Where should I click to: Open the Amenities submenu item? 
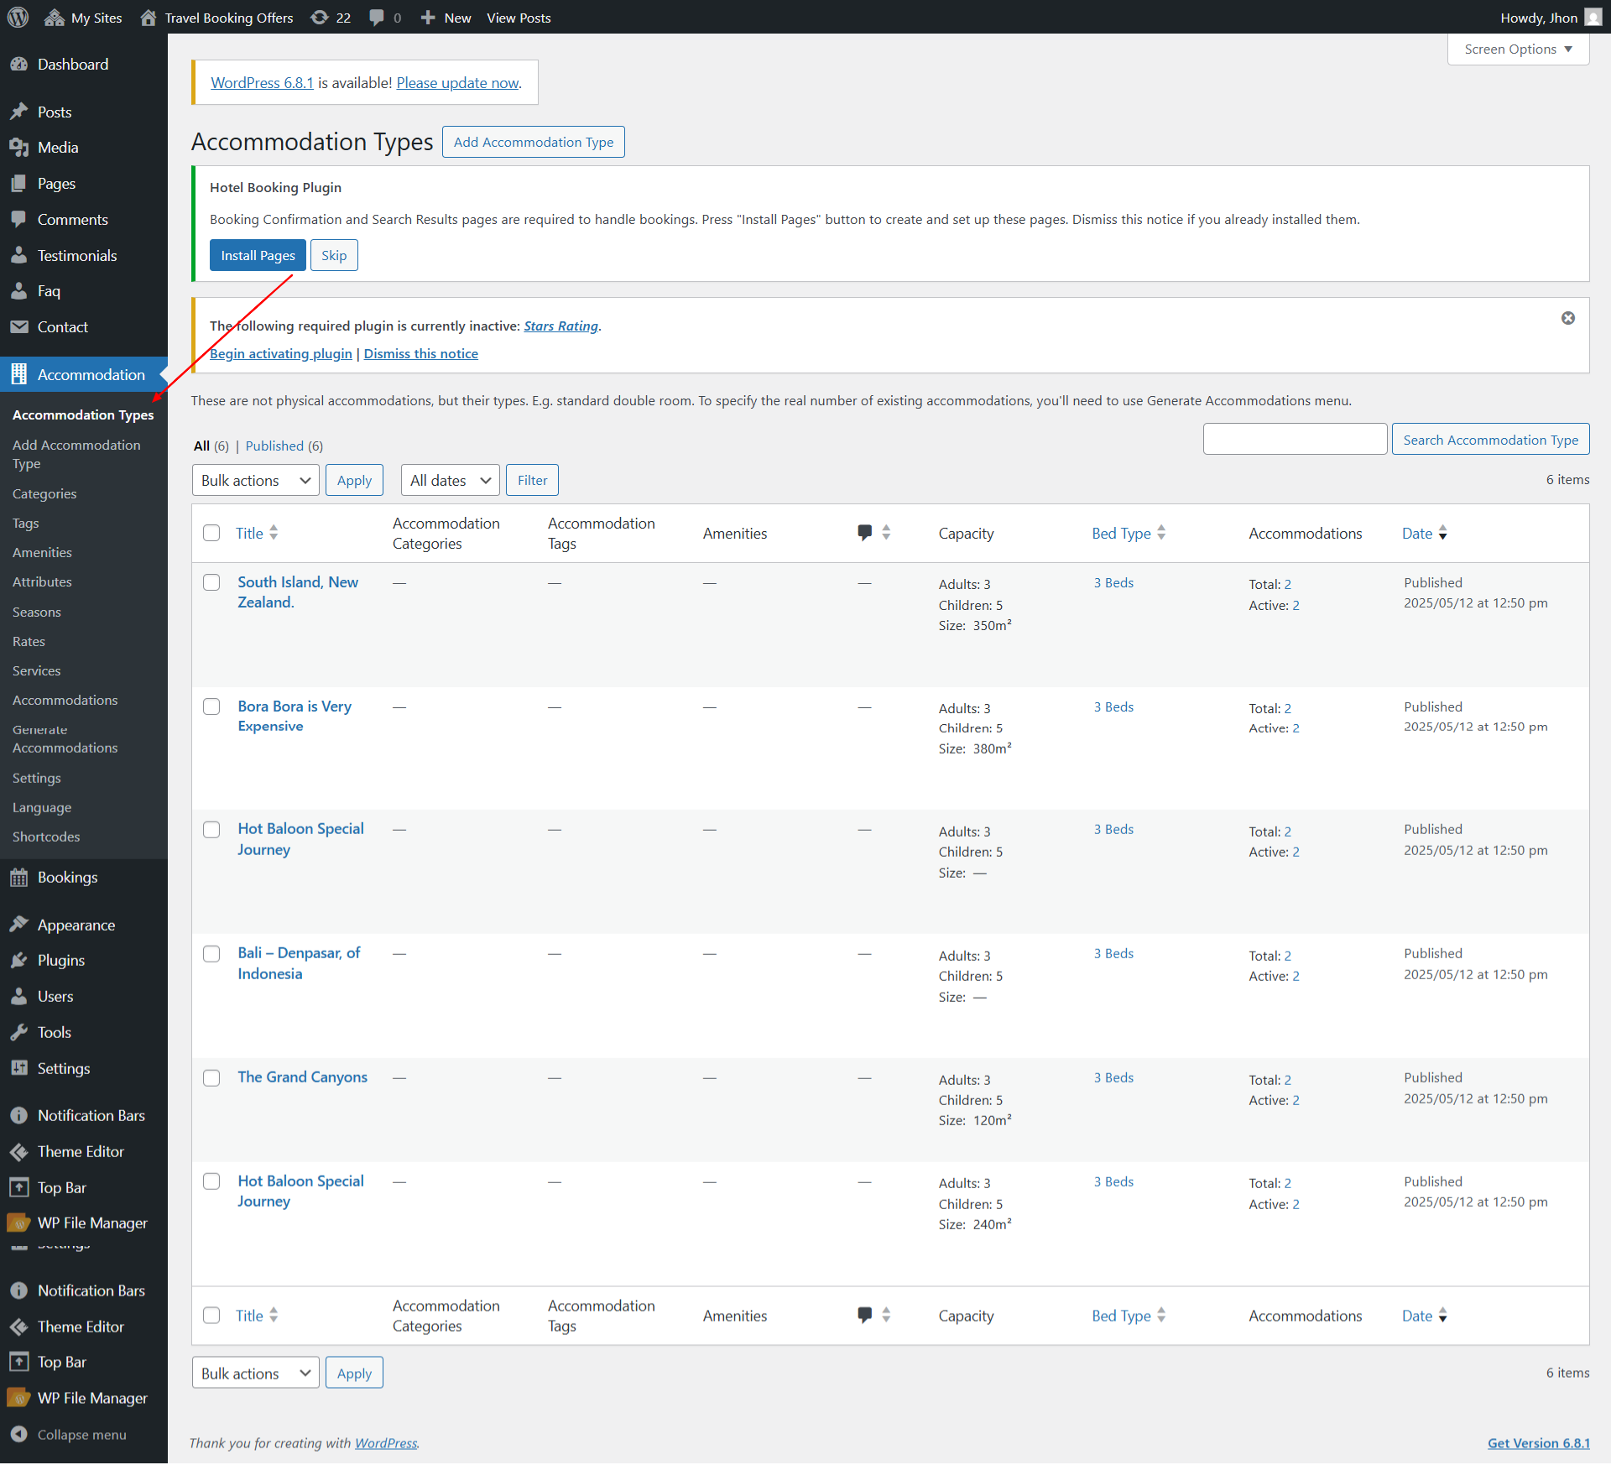click(x=42, y=553)
